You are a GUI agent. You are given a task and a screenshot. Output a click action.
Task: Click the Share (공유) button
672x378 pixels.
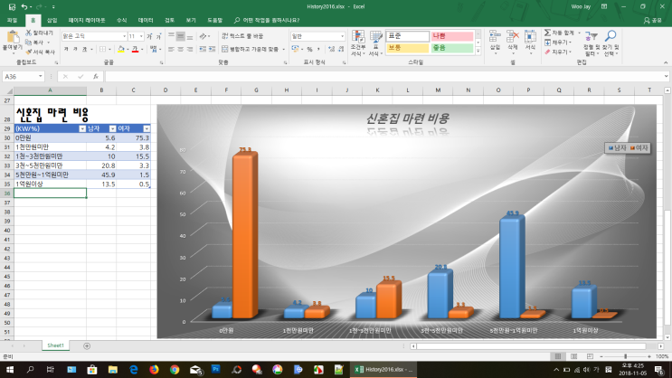pos(653,20)
